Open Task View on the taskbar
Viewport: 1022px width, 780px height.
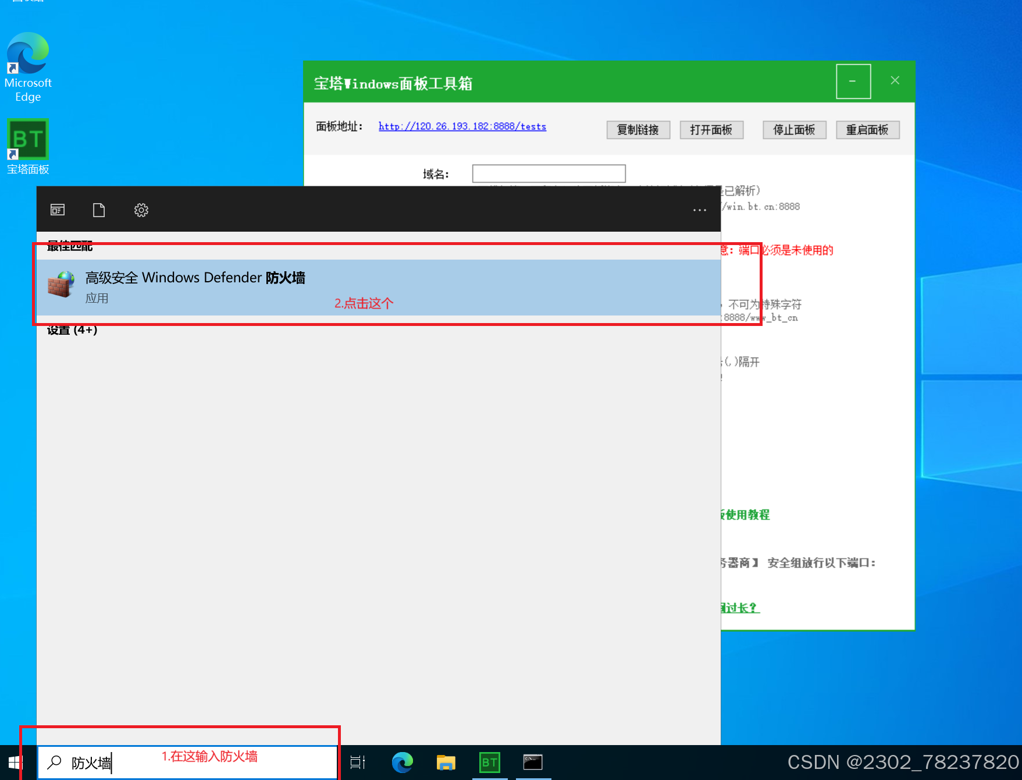coord(357,762)
